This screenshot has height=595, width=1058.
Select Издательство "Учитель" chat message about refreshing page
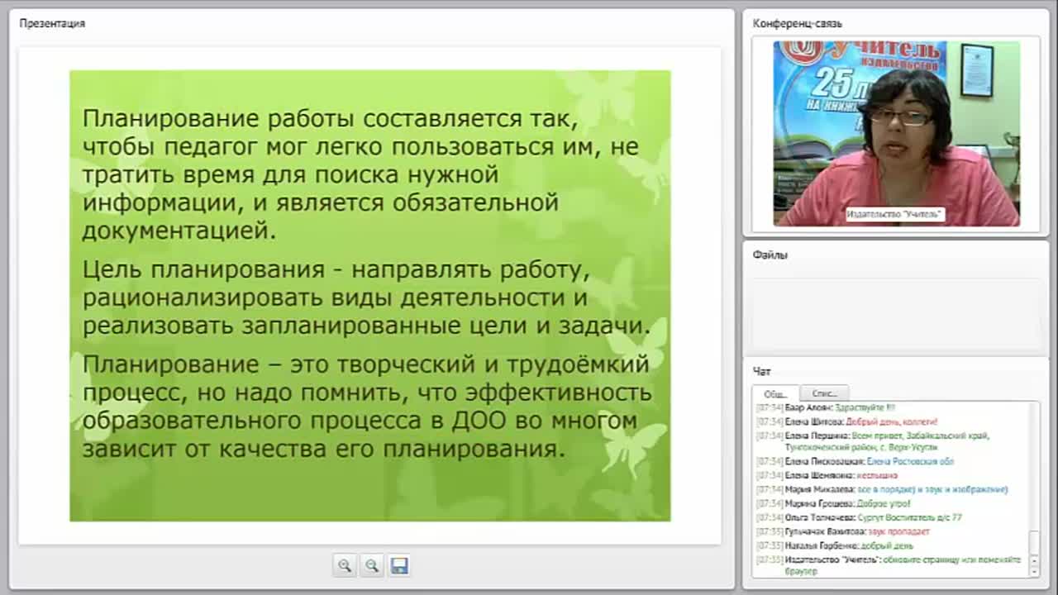pyautogui.click(x=889, y=565)
